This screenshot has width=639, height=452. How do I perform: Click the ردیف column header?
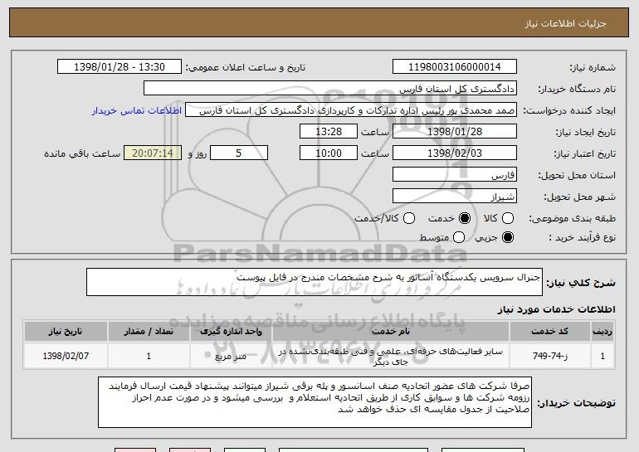click(602, 332)
